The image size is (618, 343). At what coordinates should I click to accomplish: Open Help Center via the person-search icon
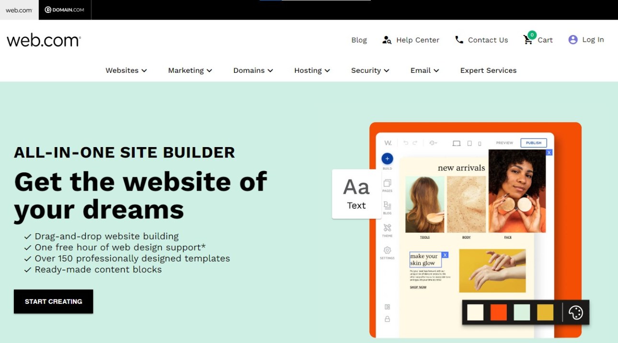tap(387, 40)
